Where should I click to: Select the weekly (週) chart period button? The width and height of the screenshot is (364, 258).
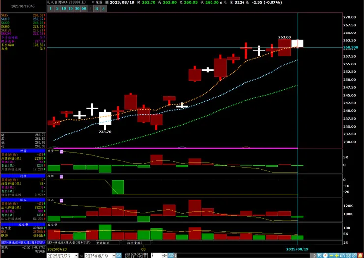pos(97,8)
